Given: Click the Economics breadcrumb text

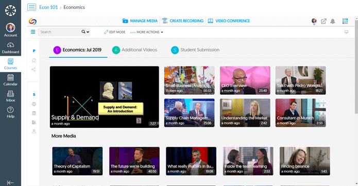Looking at the screenshot, I should (x=74, y=7).
